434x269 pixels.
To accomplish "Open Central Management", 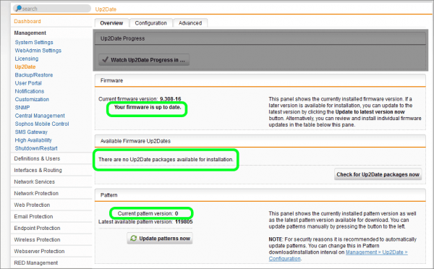I will 40,116.
